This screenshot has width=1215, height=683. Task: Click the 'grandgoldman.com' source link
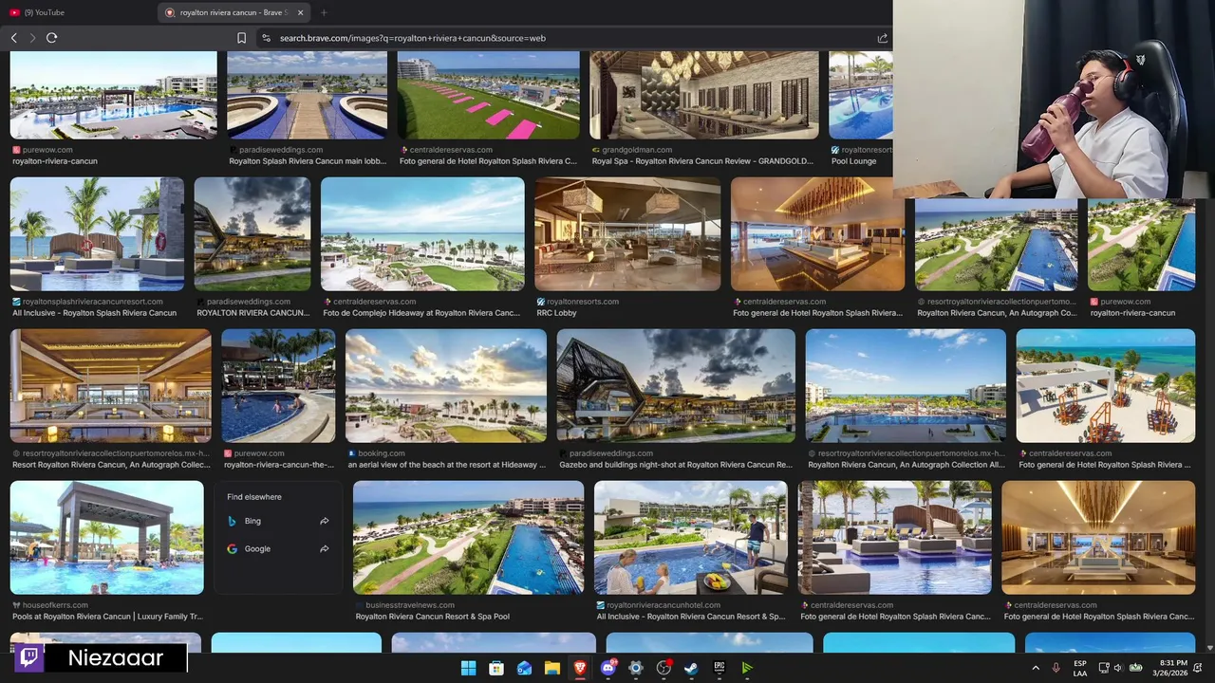pyautogui.click(x=637, y=150)
